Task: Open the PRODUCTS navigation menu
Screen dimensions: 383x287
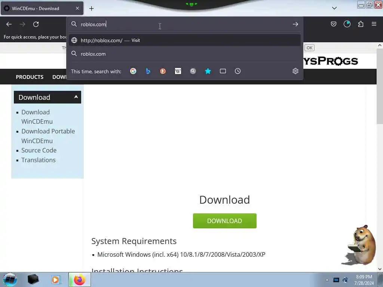Action: (x=30, y=77)
